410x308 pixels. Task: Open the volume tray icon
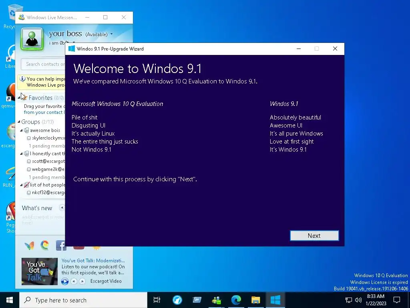click(x=358, y=300)
